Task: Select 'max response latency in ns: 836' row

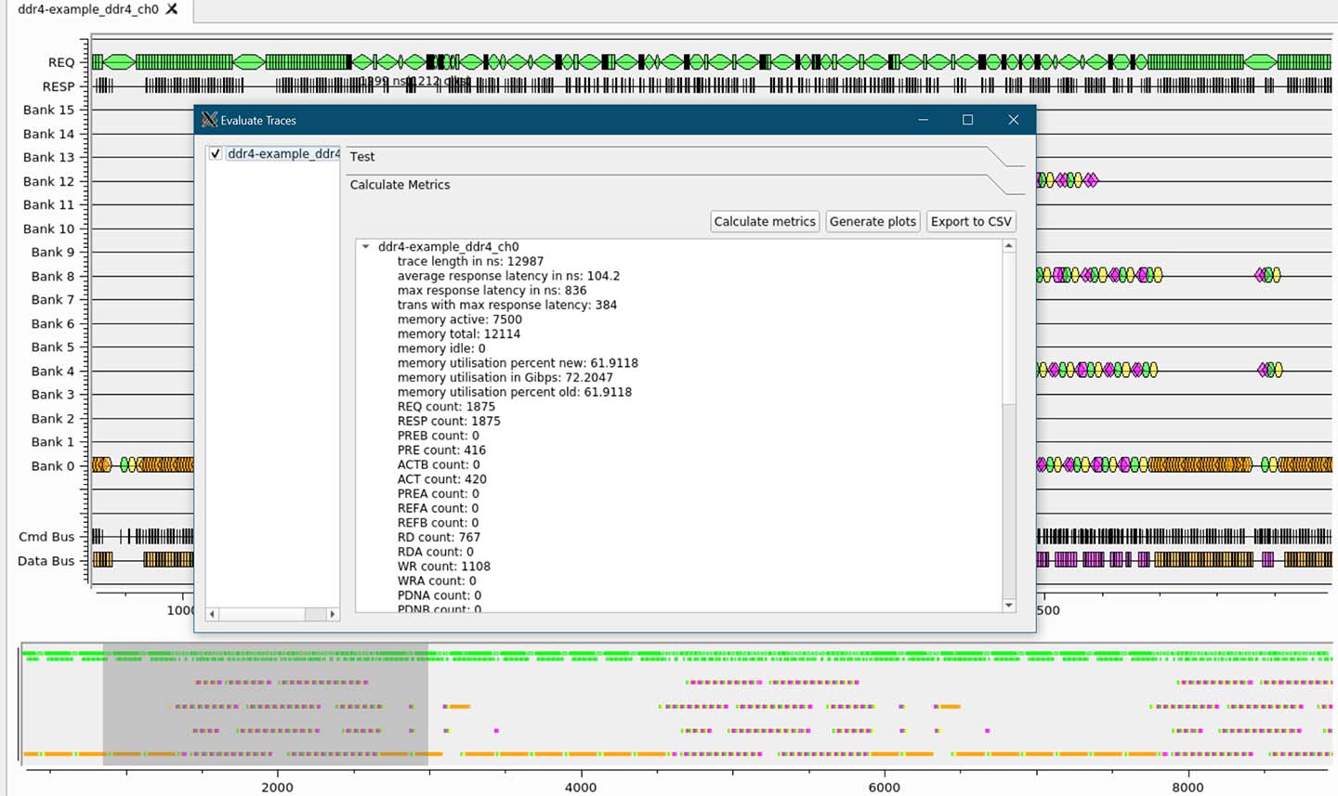Action: [492, 291]
